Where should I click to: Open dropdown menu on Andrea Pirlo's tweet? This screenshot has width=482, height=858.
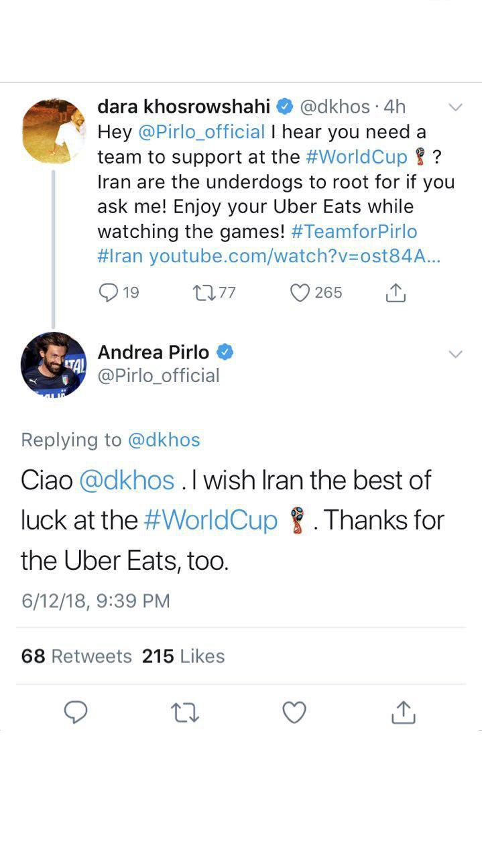pyautogui.click(x=455, y=354)
